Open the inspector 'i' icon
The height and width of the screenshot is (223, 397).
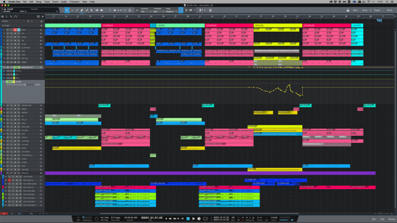point(7,16)
